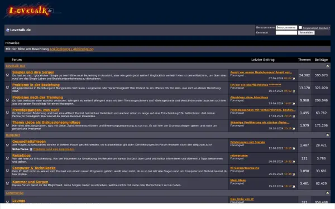
Task: Open Thema Liebe als Diskussionsgrundlage forum
Action: click(46, 123)
